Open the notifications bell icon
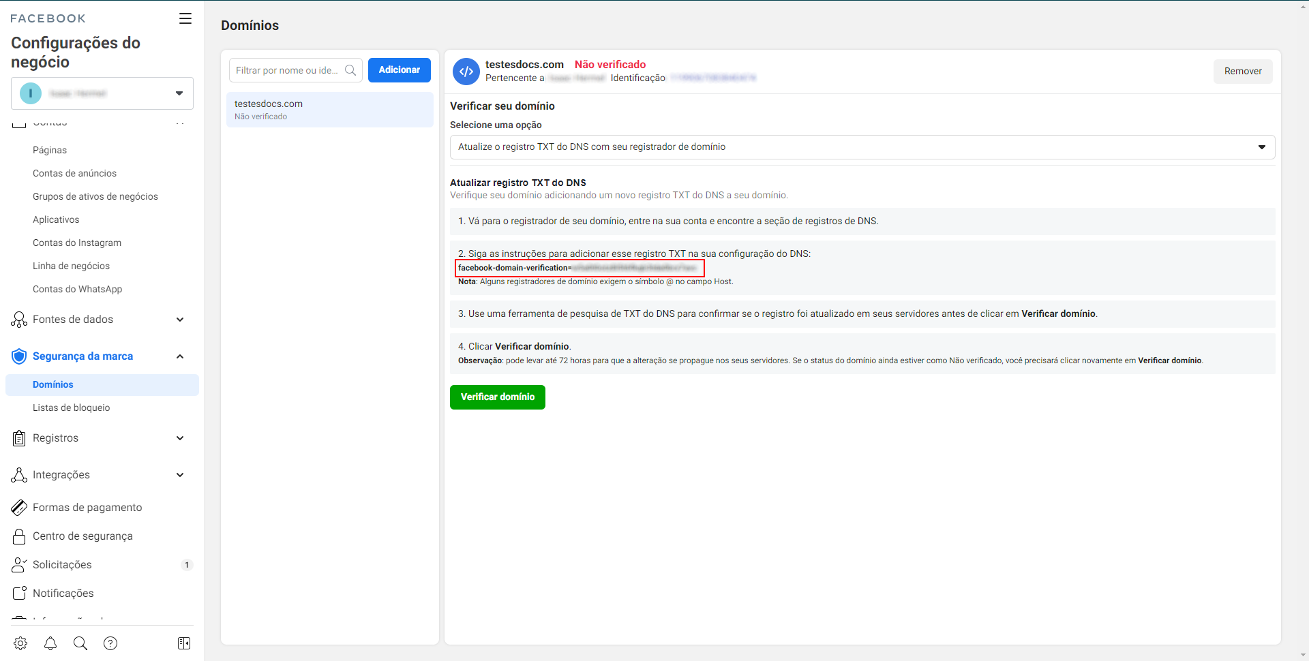 50,643
